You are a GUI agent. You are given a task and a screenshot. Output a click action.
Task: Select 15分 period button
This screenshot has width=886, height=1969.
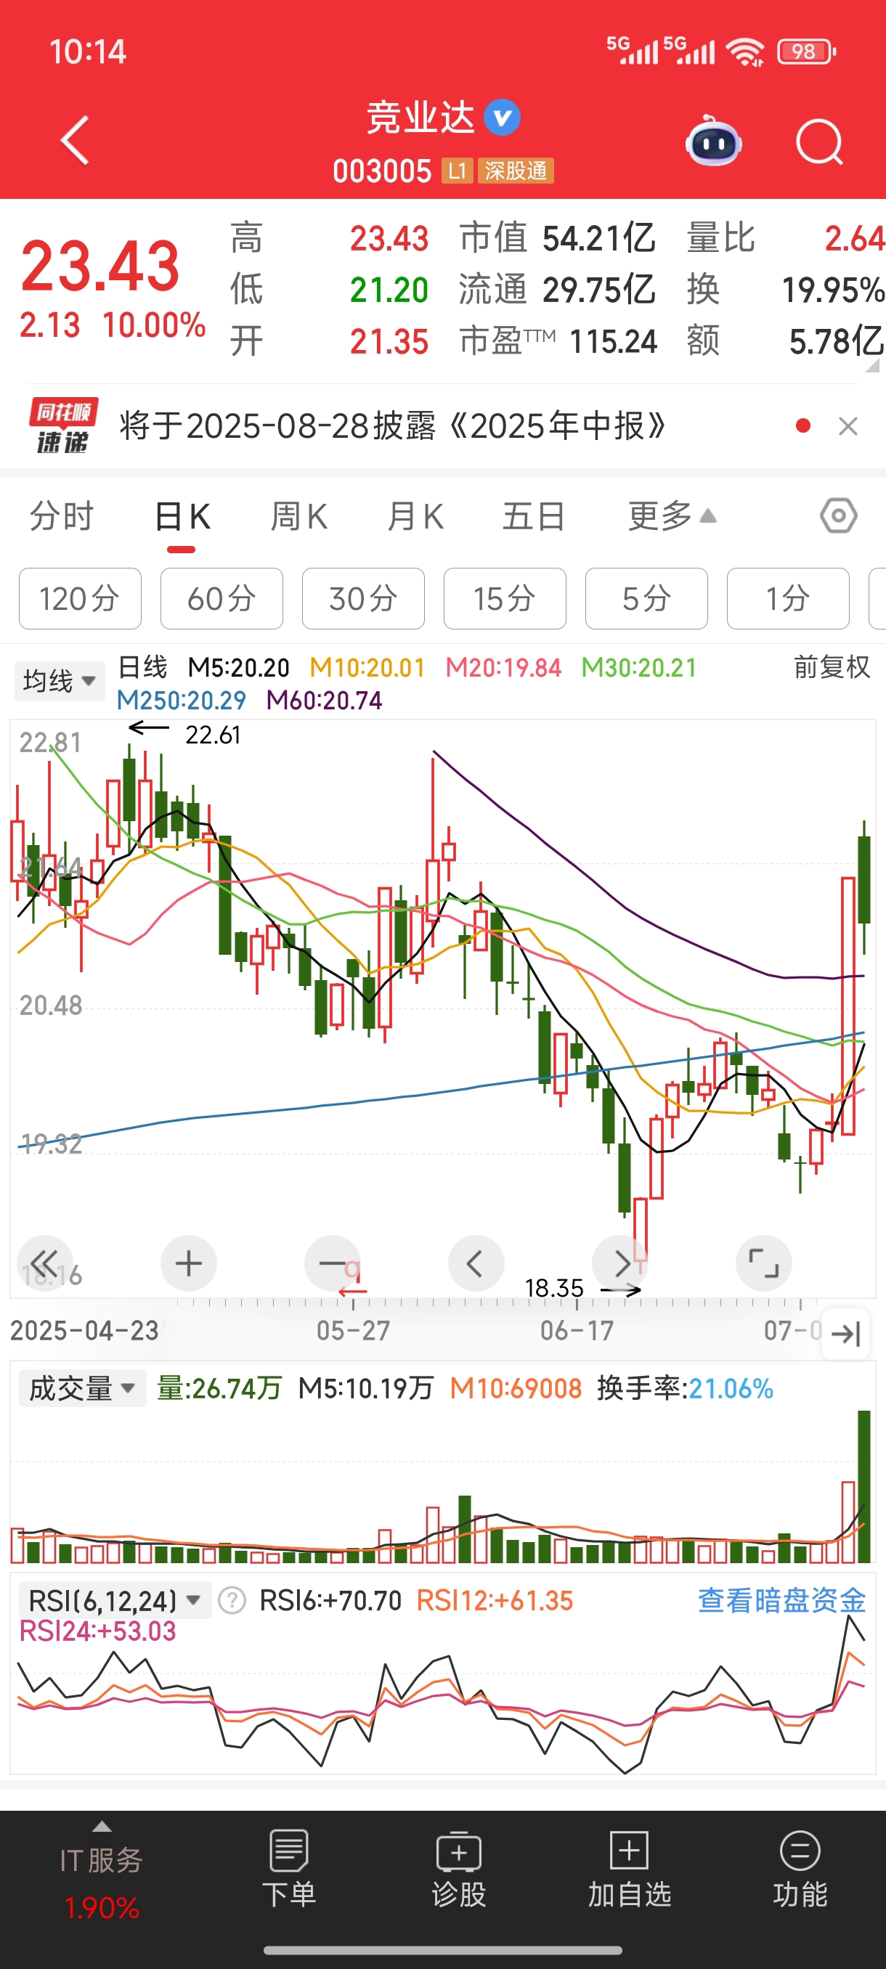pyautogui.click(x=505, y=598)
